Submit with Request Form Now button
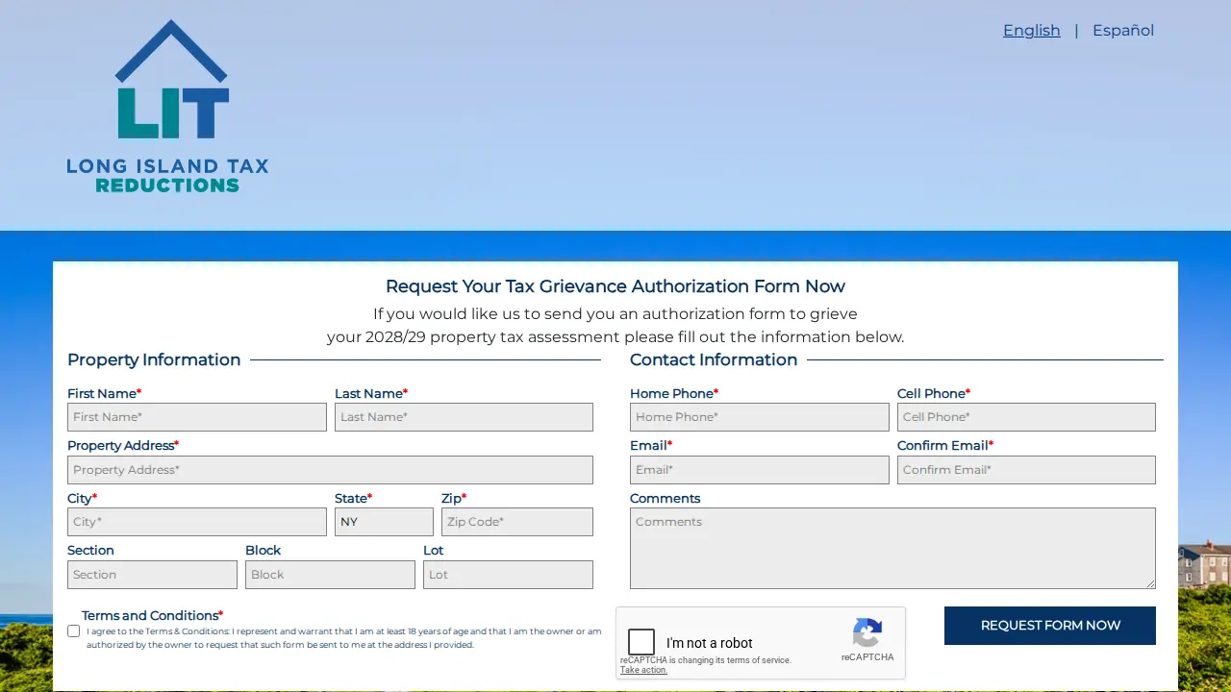Viewport: 1231px width, 692px height. [1050, 626]
